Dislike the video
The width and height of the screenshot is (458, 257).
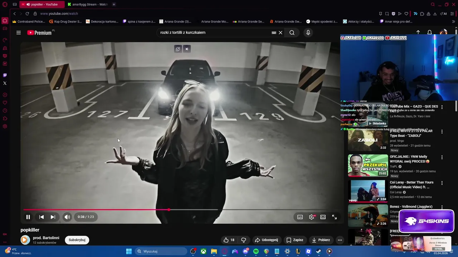pyautogui.click(x=244, y=240)
